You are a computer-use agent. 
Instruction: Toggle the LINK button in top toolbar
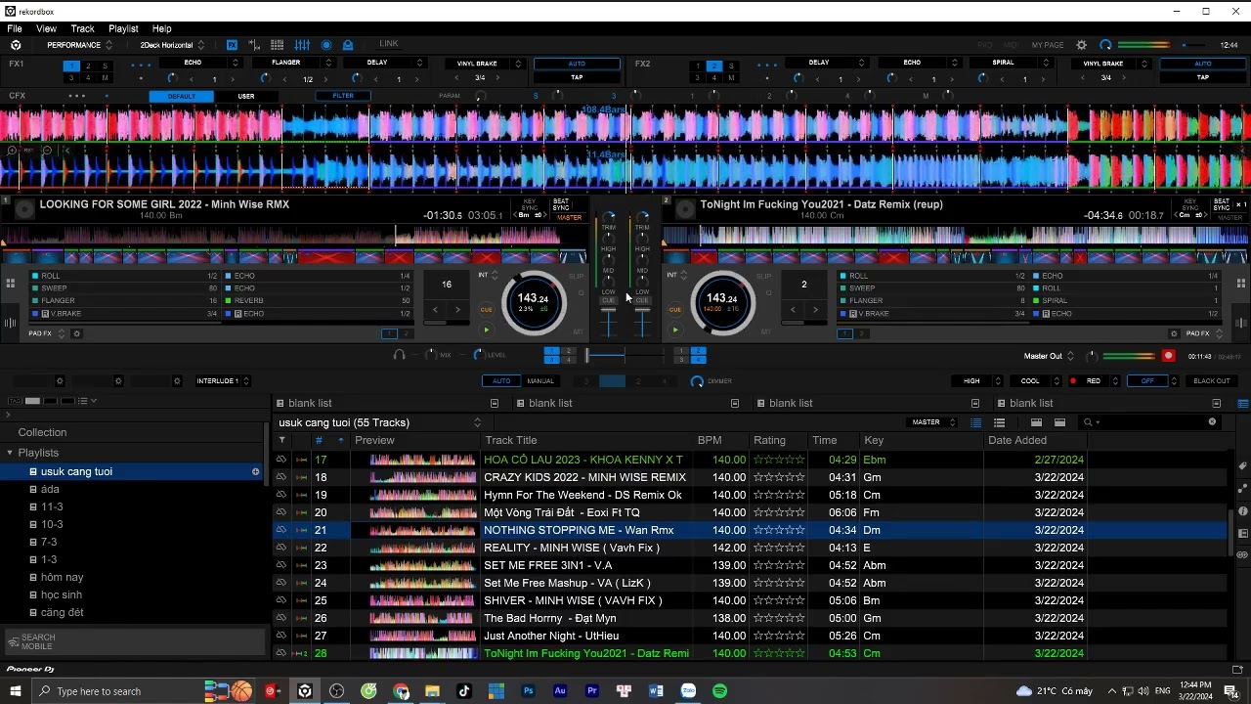click(389, 44)
